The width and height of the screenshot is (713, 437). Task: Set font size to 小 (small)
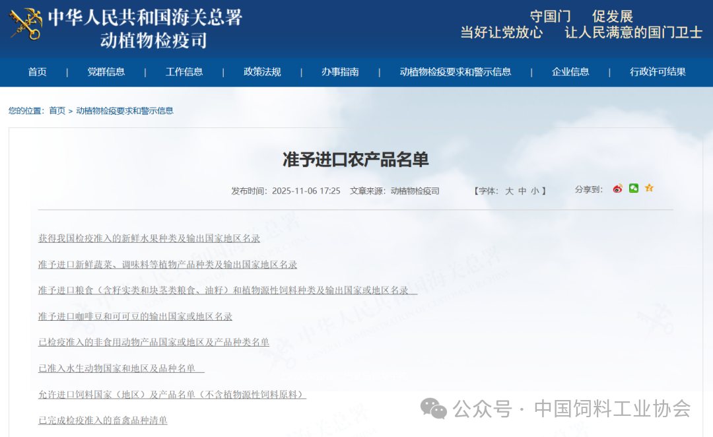[x=535, y=191]
